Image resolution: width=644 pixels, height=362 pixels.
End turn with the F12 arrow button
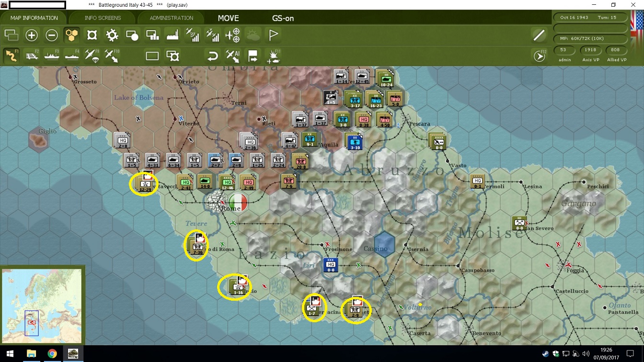(539, 56)
